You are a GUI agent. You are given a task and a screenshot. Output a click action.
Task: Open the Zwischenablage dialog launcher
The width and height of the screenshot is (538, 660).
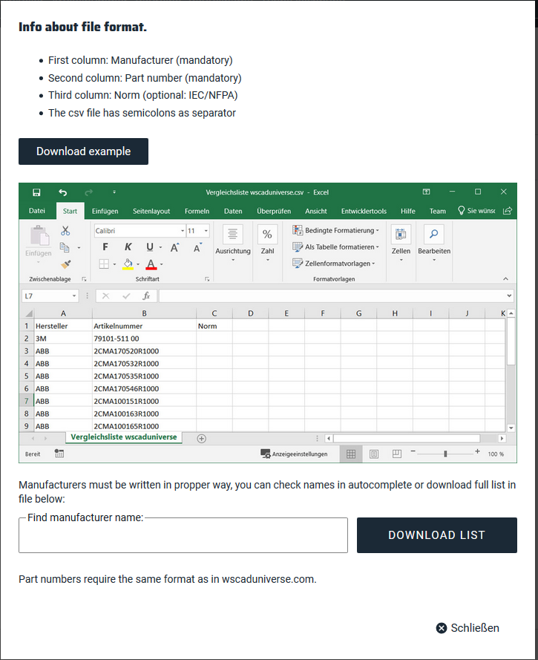[x=84, y=279]
